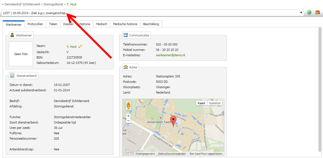The height and width of the screenshot is (158, 323).
Task: Open the Protocollen tab
Action: 35,24
